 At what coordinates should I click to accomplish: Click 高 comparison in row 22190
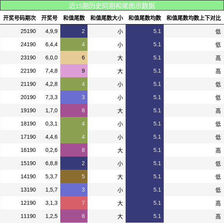click(218, 71)
